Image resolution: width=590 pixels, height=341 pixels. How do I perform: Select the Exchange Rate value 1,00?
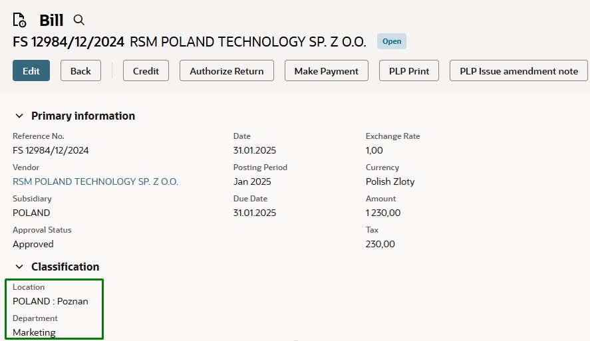pos(374,150)
